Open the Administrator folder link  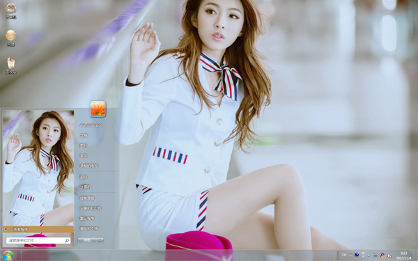91,125
